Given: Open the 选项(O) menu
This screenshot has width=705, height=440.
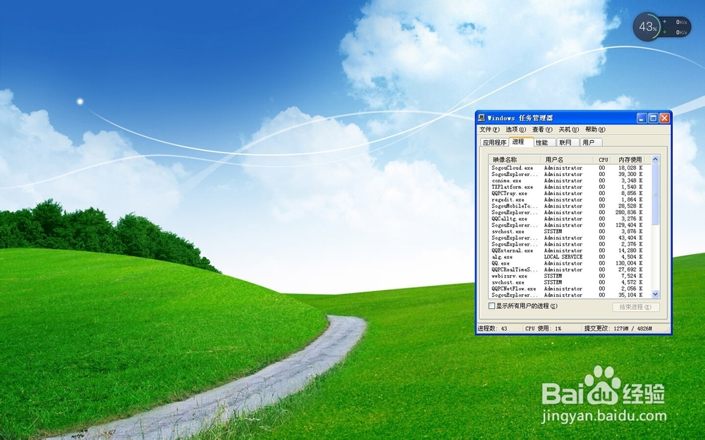Looking at the screenshot, I should pos(516,130).
